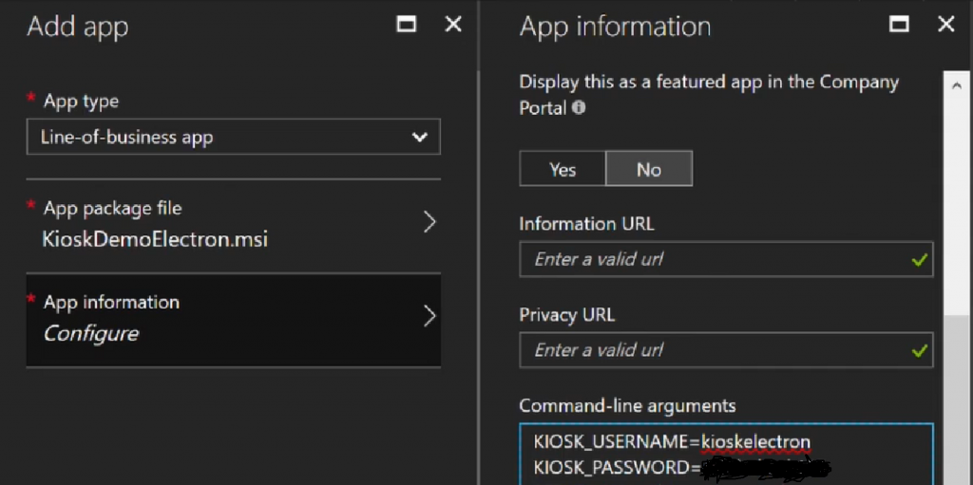
Task: Click the App information scrollbar thumb
Action: click(x=956, y=400)
